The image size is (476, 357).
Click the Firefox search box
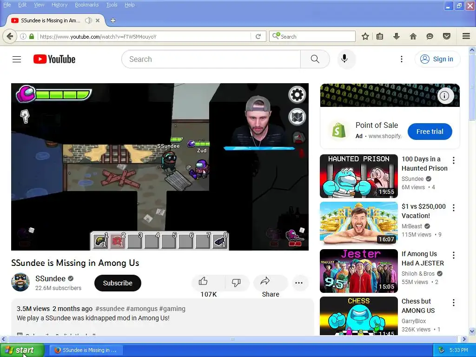coord(312,36)
